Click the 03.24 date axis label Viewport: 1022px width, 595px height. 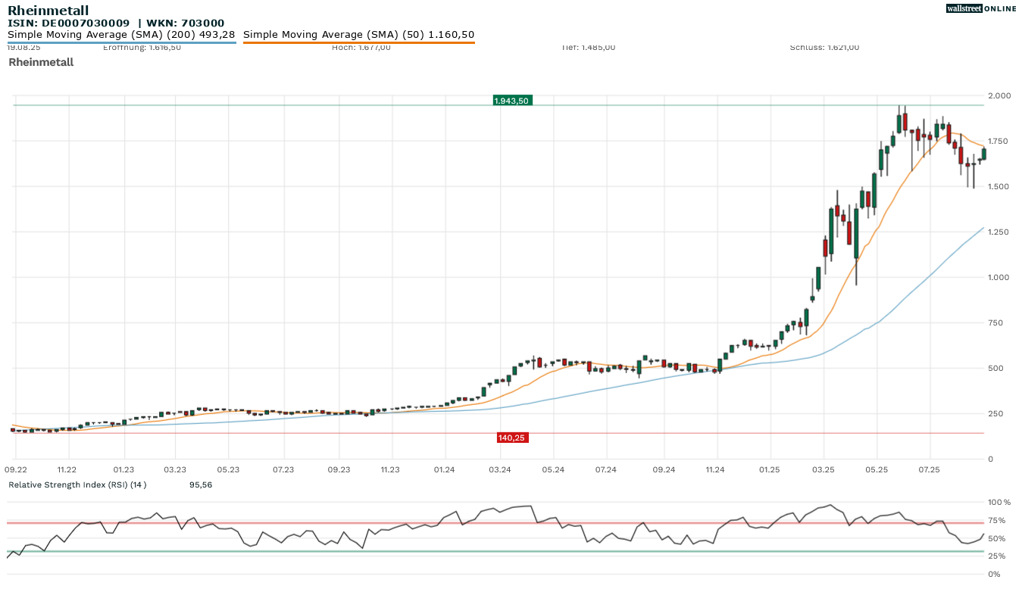point(499,469)
